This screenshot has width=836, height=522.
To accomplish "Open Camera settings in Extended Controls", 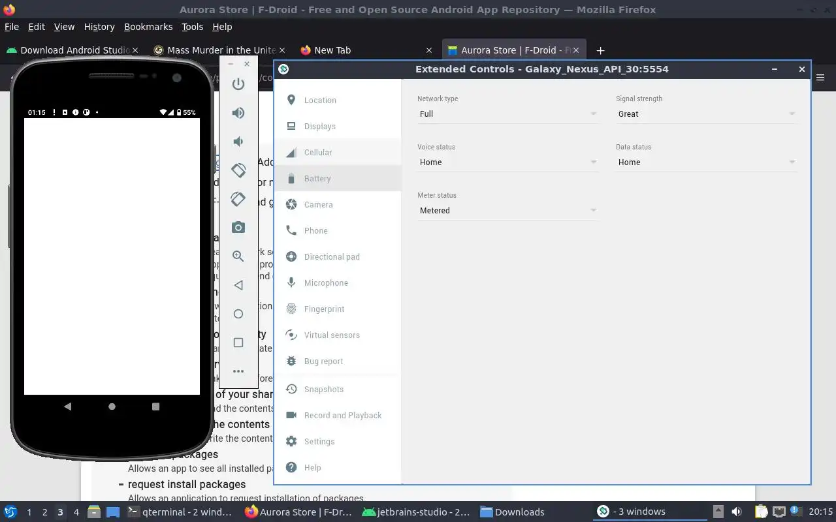I will pyautogui.click(x=338, y=204).
